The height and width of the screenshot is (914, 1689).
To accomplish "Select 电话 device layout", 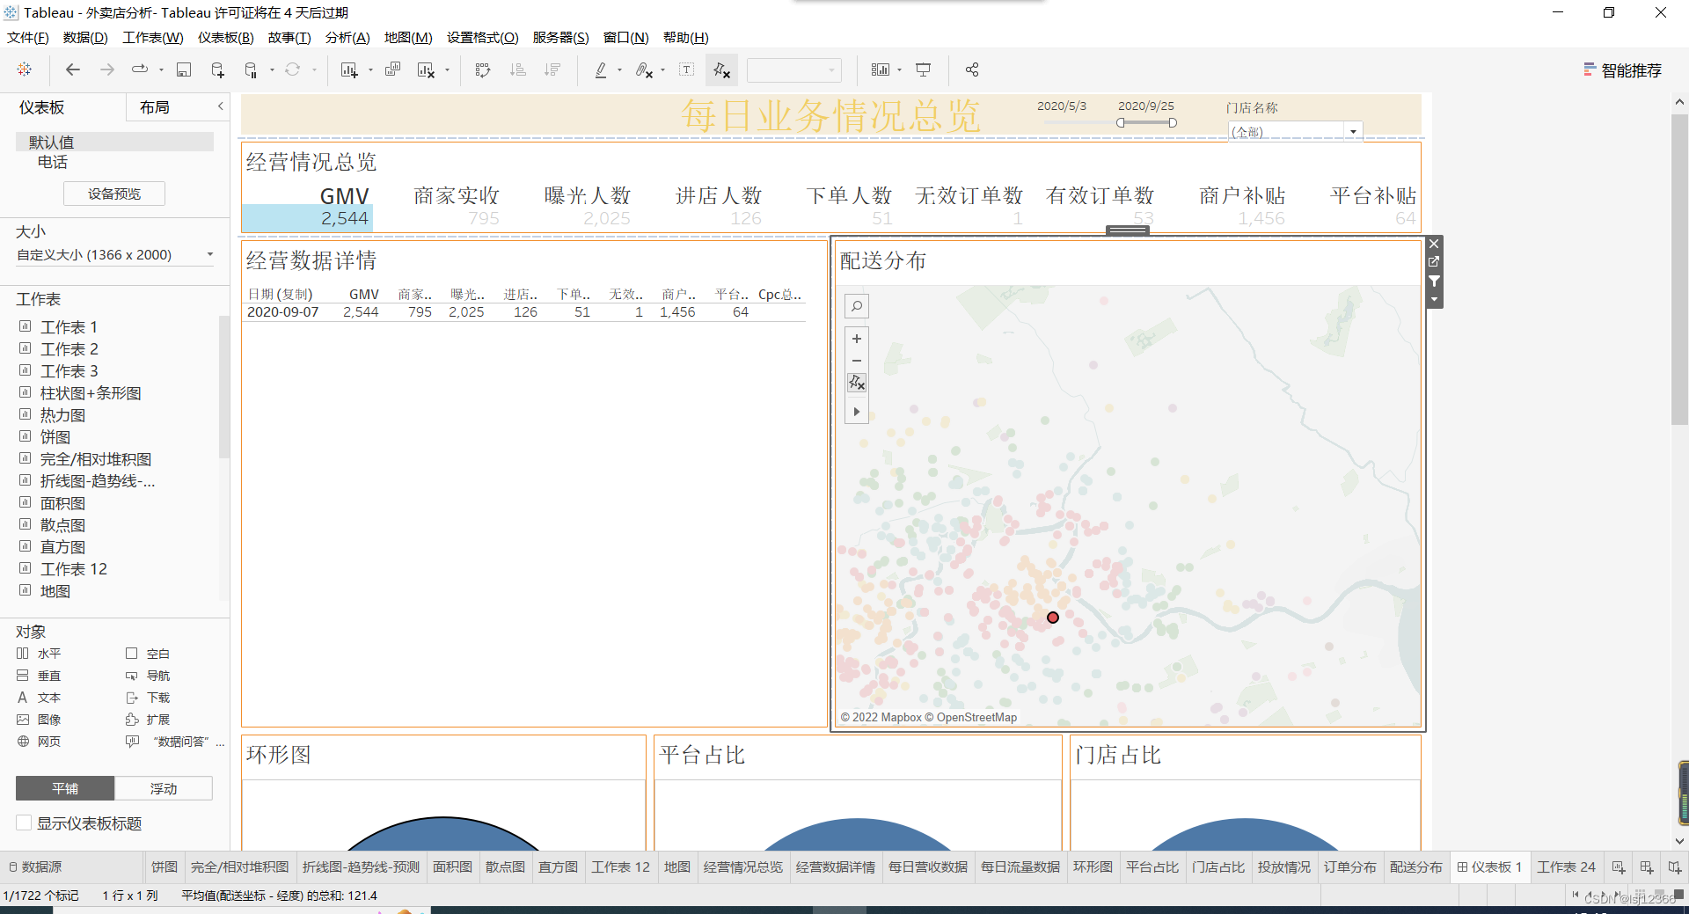I will [x=53, y=162].
